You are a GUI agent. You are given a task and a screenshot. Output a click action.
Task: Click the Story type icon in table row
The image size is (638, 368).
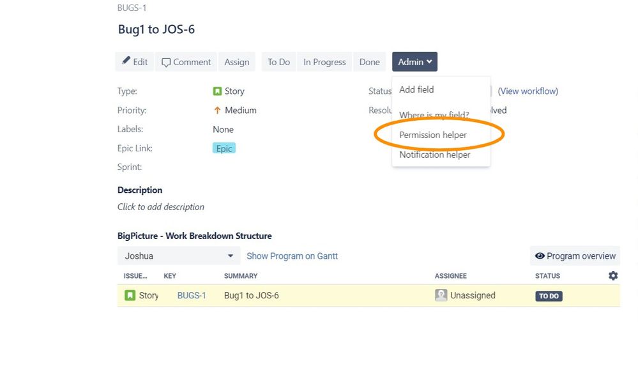click(130, 296)
